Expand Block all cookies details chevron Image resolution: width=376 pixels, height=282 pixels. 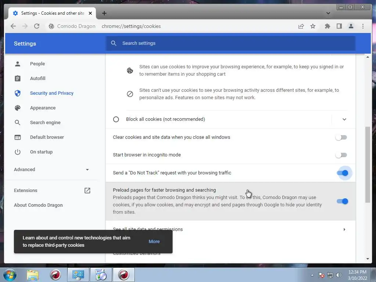point(344,119)
